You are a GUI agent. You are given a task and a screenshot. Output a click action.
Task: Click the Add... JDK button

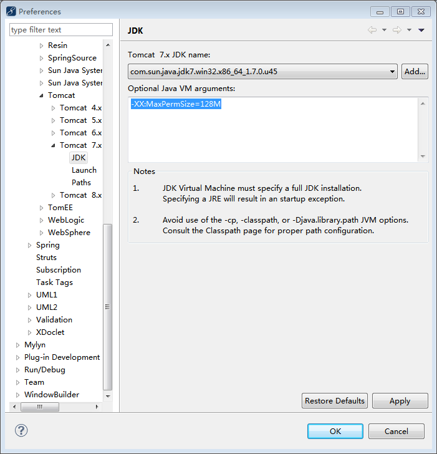(415, 71)
